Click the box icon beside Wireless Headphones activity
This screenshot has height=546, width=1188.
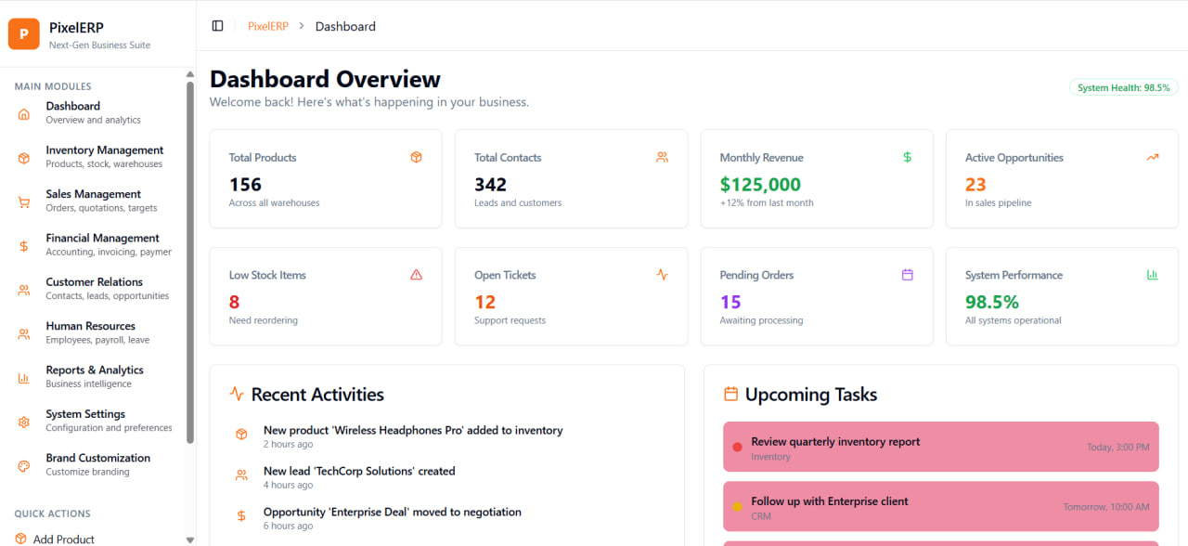[x=241, y=434]
